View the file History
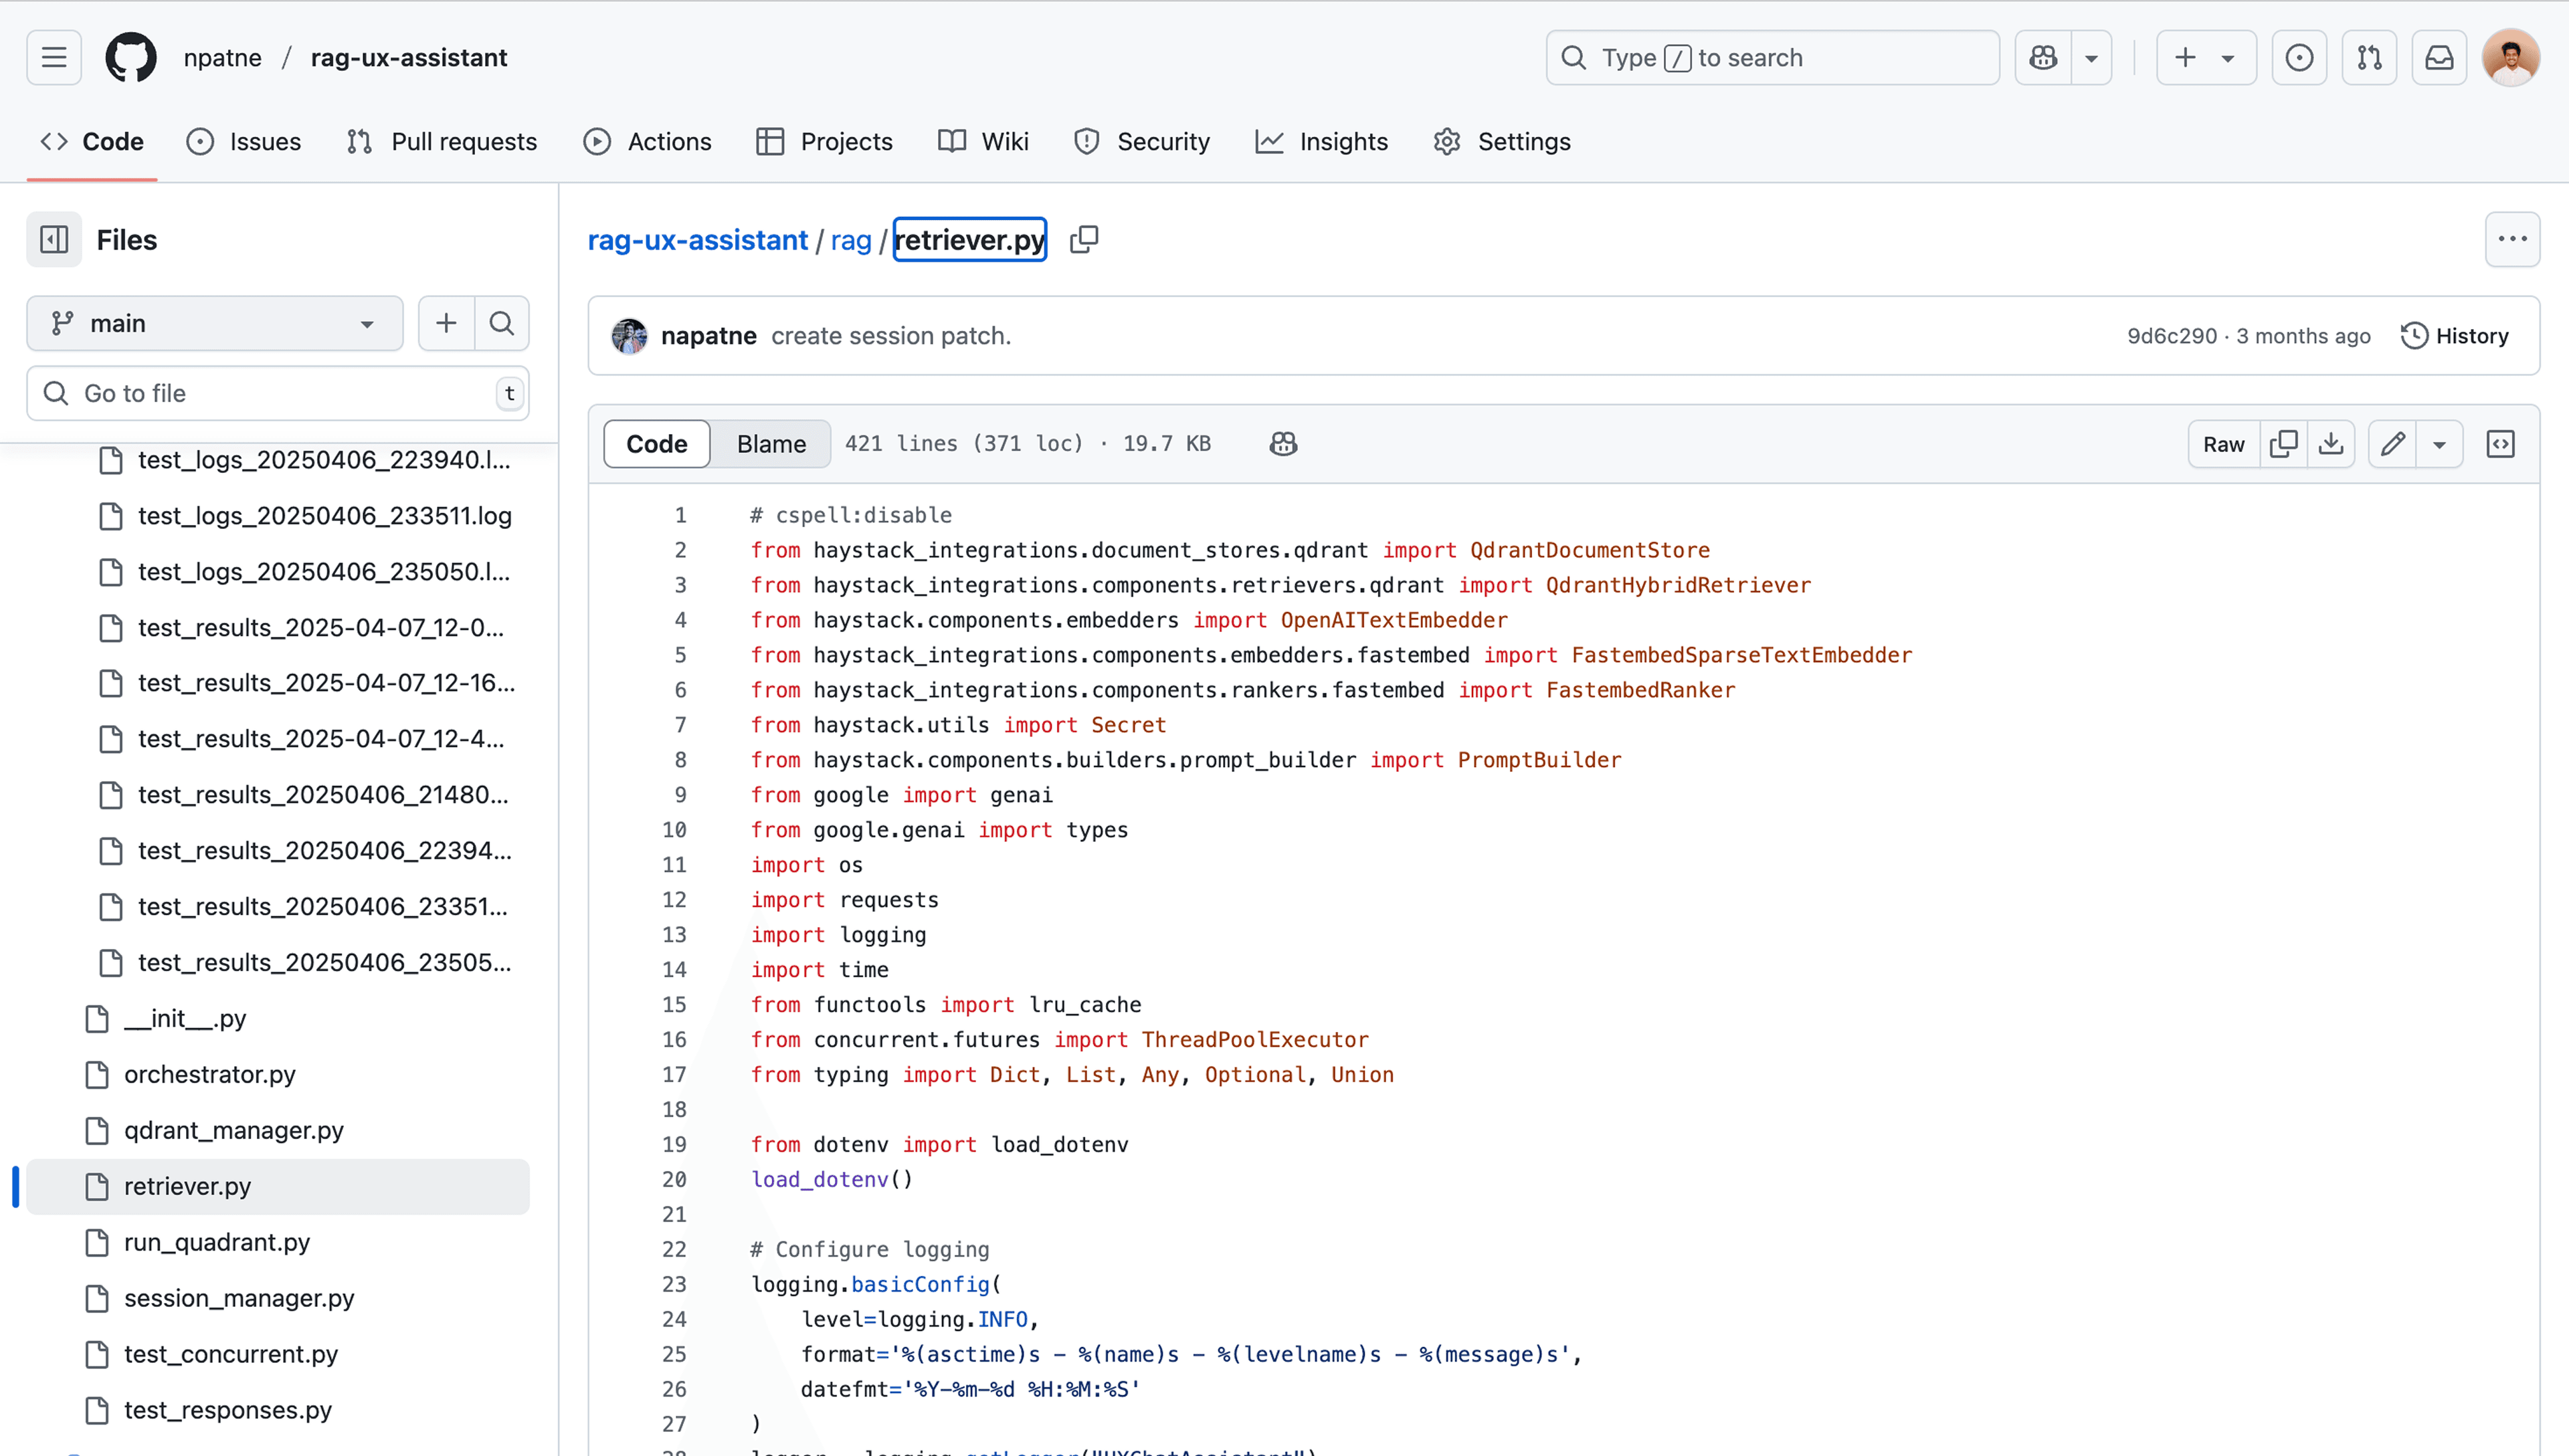 coord(2455,336)
